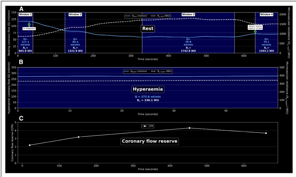Click the green arrow near patient urination note

(255, 32)
